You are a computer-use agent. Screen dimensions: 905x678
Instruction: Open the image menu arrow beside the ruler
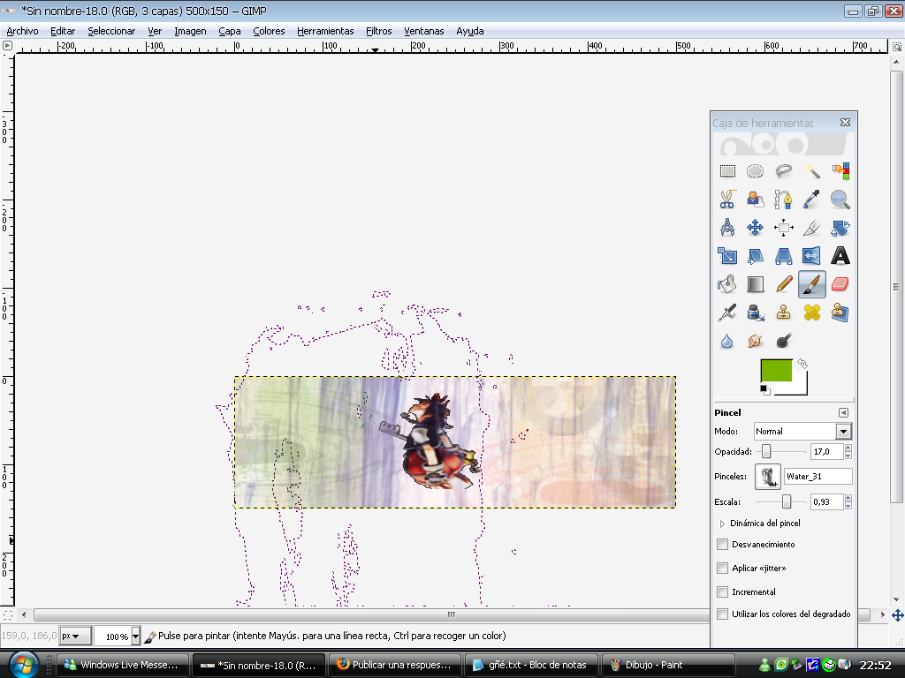[7, 46]
